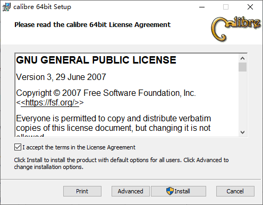Click the license scrollbar up arrow
This screenshot has width=263, height=205.
[x=242, y=58]
